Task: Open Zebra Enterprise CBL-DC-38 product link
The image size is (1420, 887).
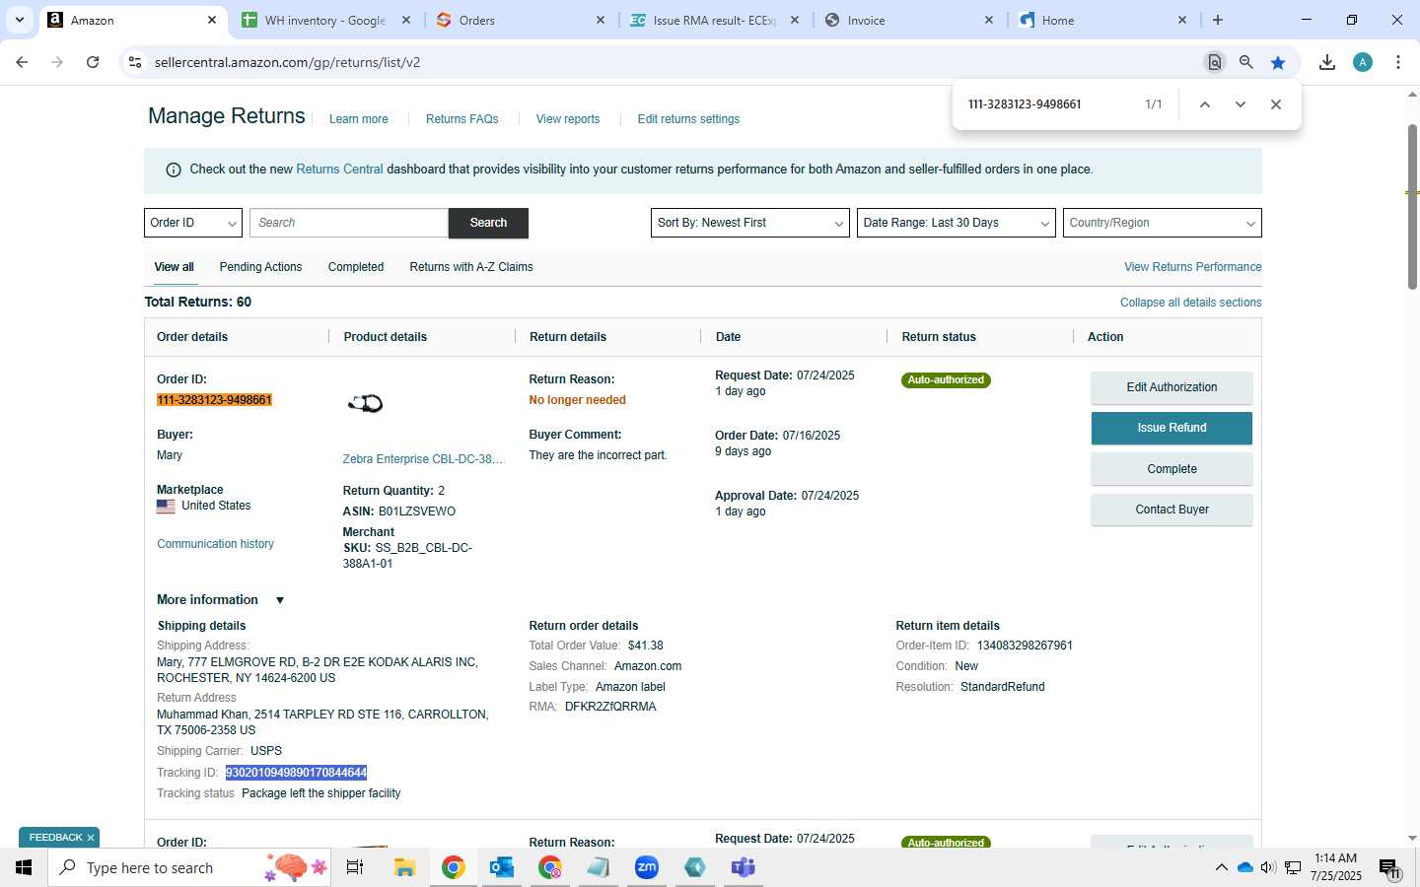Action: pos(423,459)
